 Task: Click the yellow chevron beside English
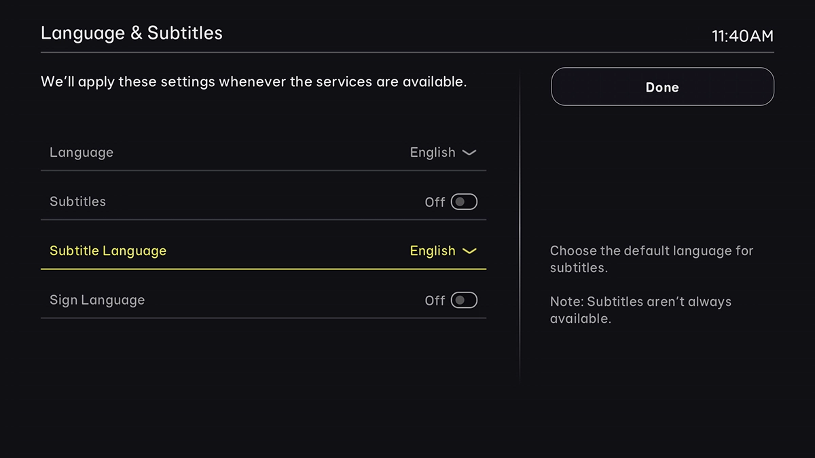469,251
